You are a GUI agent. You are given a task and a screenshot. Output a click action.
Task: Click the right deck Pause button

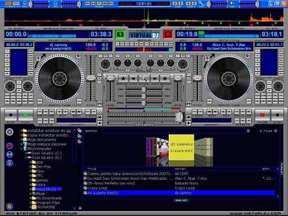click(262, 115)
